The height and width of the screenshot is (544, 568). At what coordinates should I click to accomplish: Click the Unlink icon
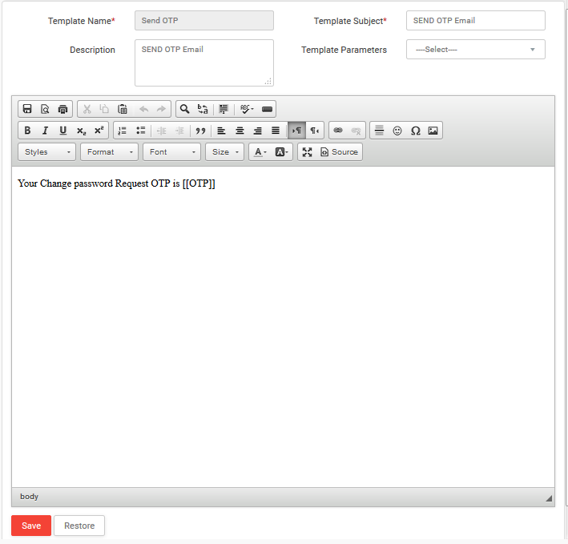356,131
